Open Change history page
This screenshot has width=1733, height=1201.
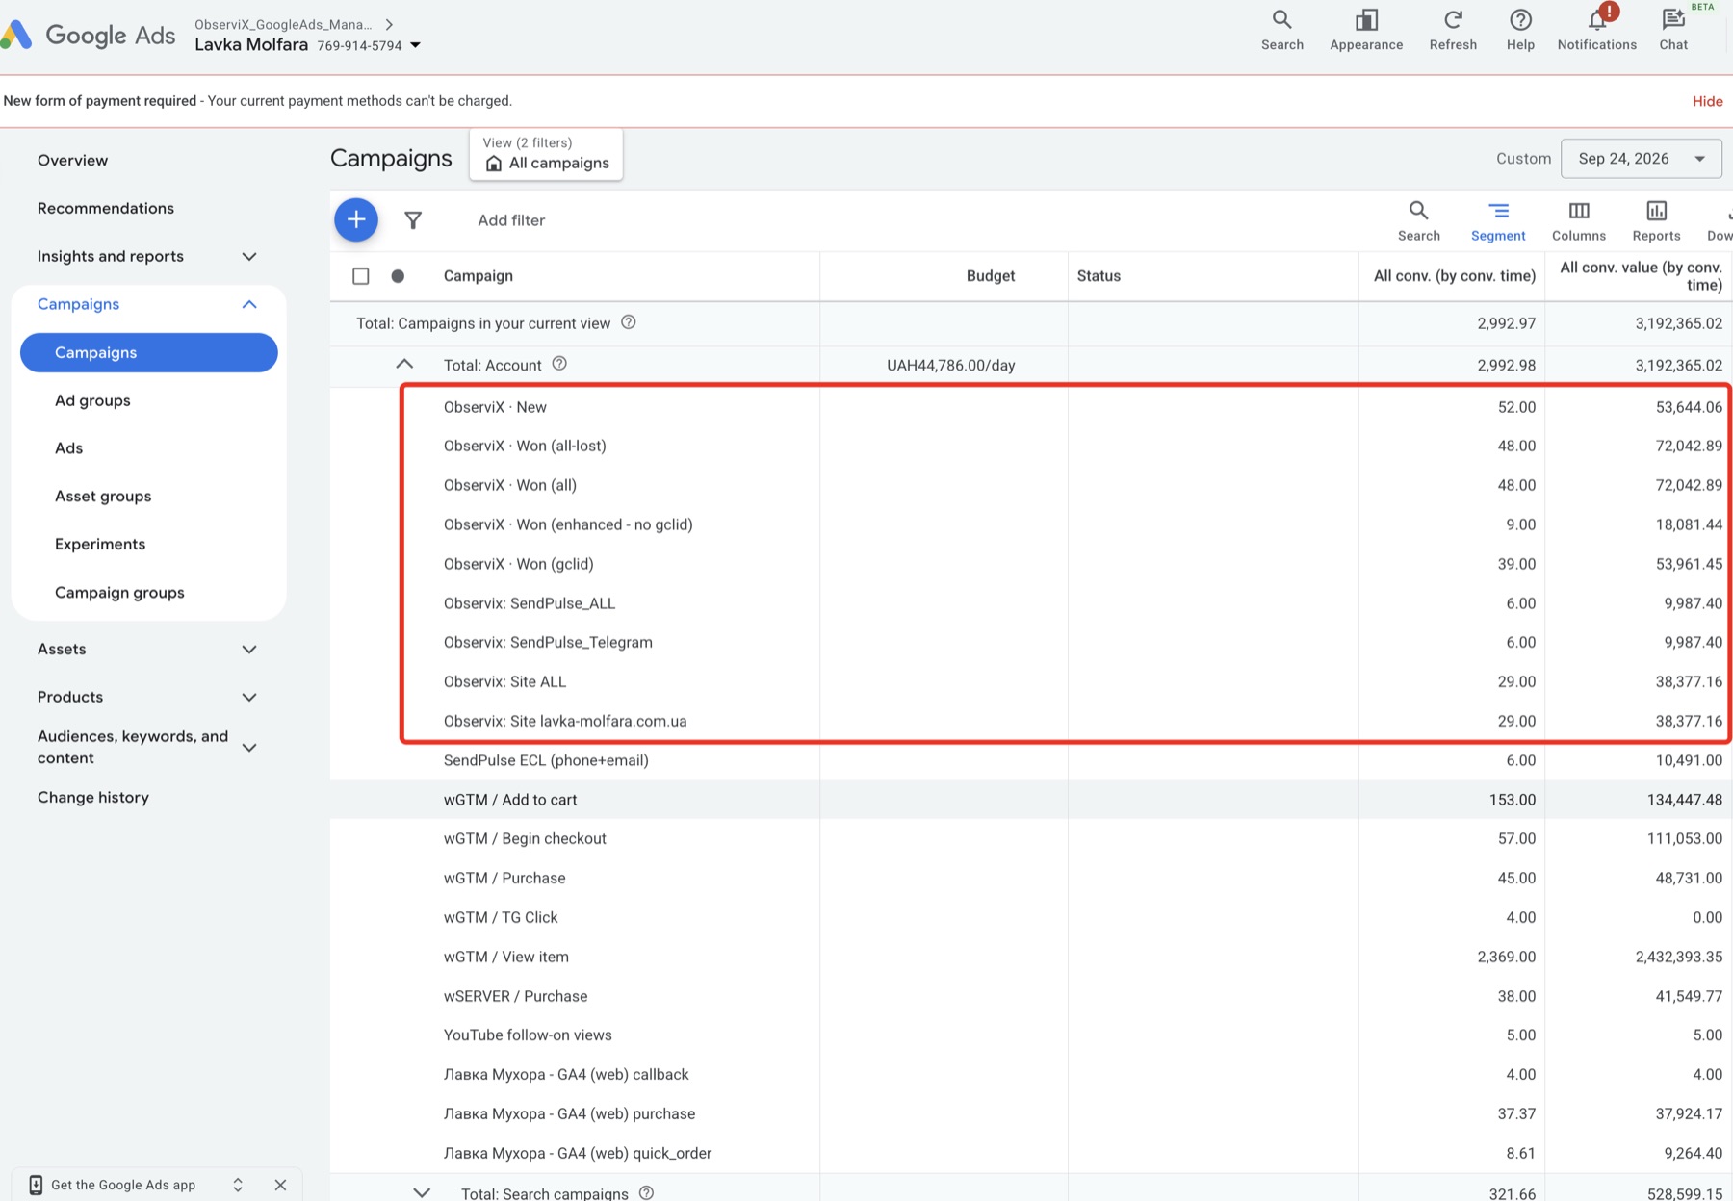tap(93, 797)
